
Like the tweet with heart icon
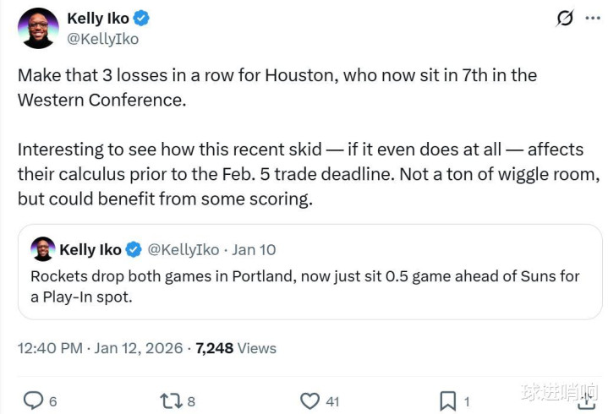click(x=310, y=400)
